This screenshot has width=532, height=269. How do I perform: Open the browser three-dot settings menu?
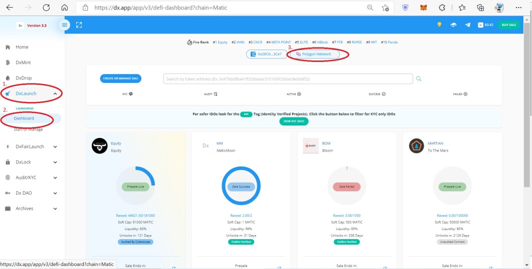pyautogui.click(x=518, y=7)
